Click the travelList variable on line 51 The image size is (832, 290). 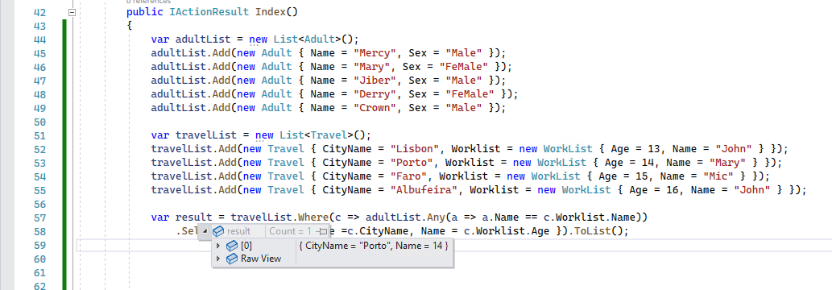206,135
